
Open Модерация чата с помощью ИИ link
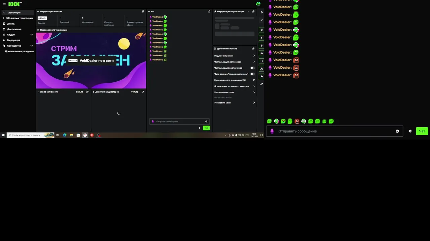[x=234, y=80]
